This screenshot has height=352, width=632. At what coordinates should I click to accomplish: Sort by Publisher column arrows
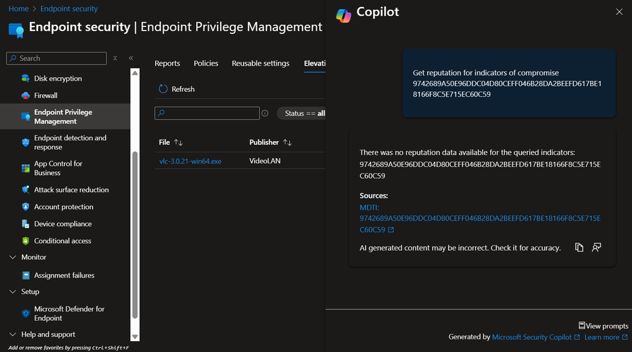[287, 142]
